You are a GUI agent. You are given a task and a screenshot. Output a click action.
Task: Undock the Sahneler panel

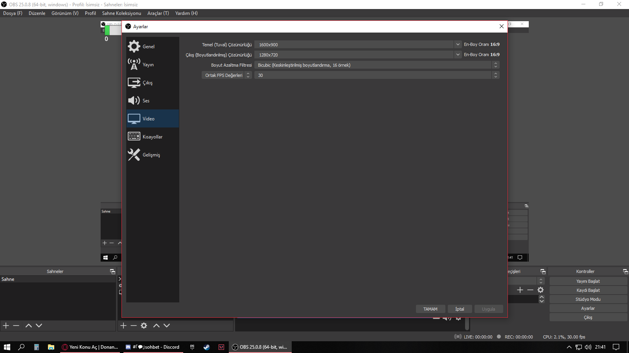[x=112, y=271]
